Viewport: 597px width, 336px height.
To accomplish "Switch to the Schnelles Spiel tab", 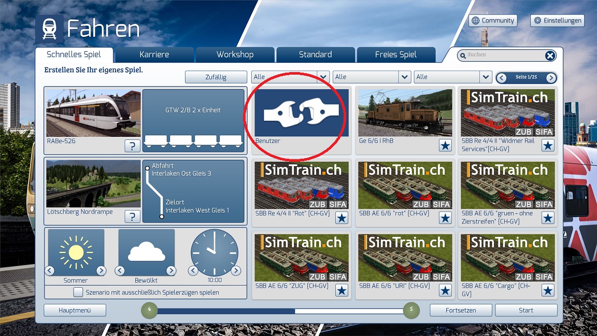I will [74, 54].
